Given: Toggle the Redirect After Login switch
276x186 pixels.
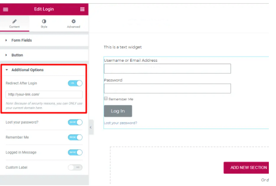Looking at the screenshot, I should click(75, 83).
